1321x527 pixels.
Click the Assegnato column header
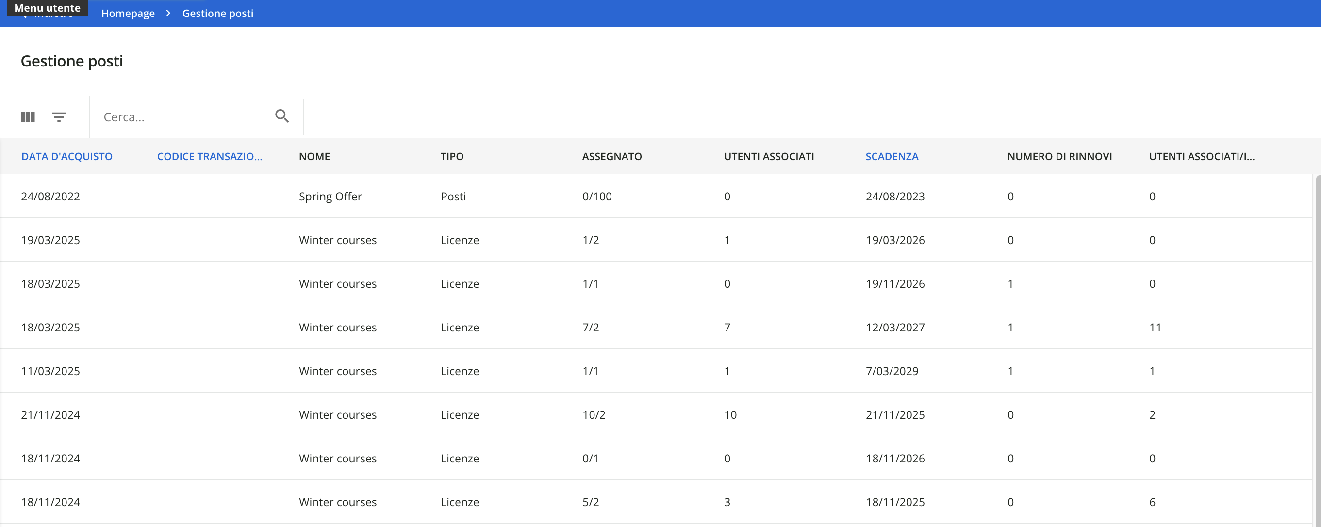click(612, 156)
